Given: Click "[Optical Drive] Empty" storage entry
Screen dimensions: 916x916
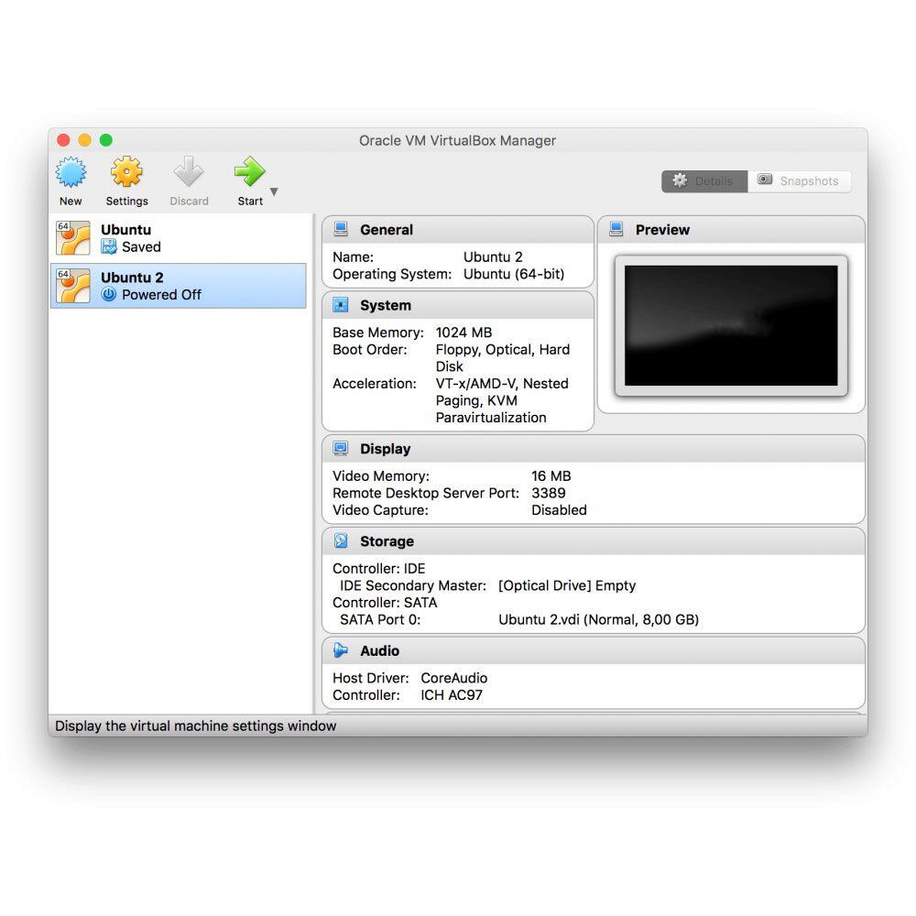Looking at the screenshot, I should 567,585.
